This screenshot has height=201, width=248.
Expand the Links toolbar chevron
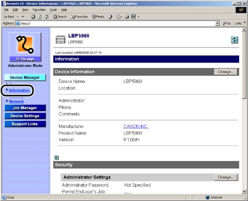[245, 22]
